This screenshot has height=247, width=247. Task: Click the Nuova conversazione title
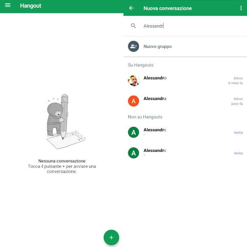pyautogui.click(x=168, y=8)
